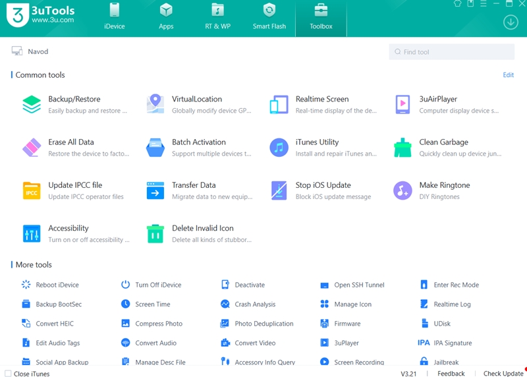Select the Erase All Data eraser icon
The width and height of the screenshot is (527, 377).
point(32,147)
